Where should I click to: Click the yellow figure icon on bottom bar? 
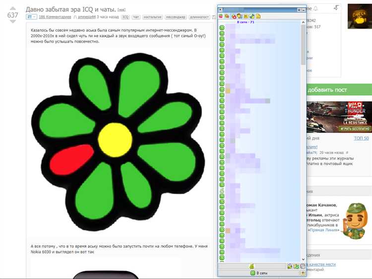(x=252, y=266)
